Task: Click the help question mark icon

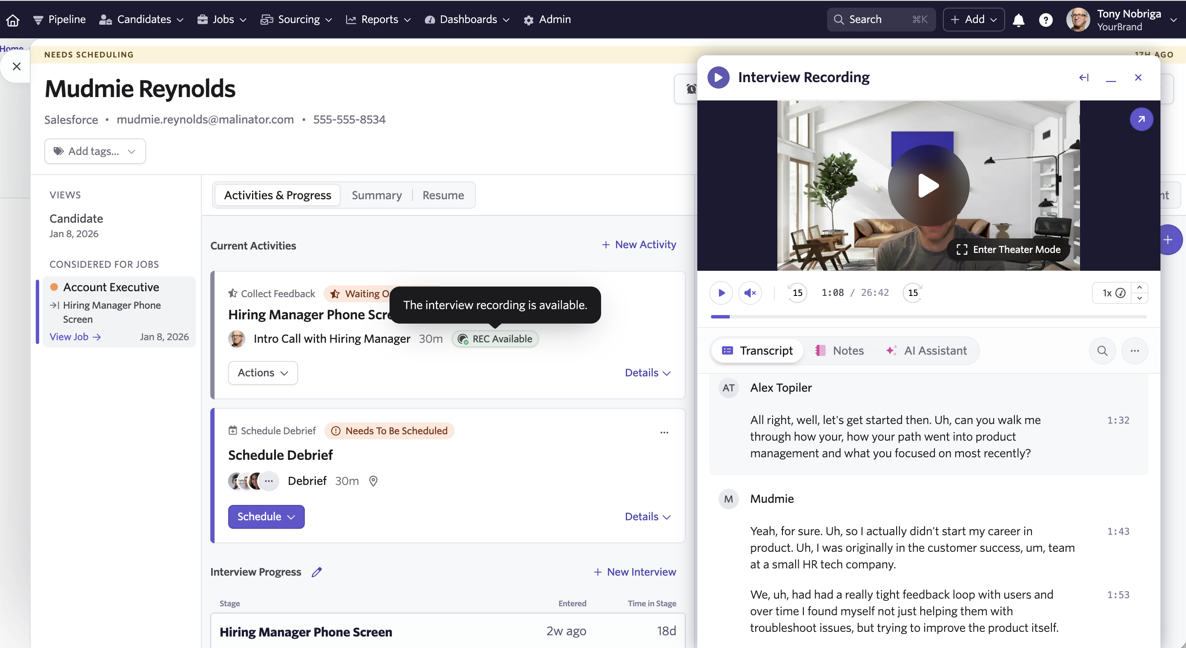Action: point(1046,20)
